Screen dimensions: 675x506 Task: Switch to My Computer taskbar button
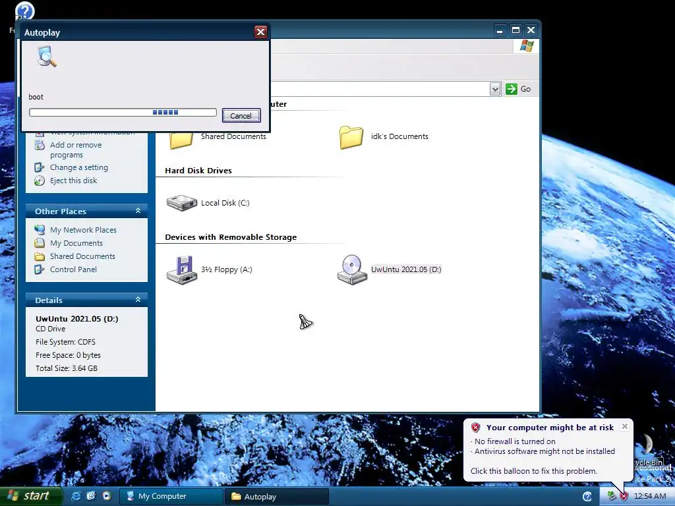[171, 496]
